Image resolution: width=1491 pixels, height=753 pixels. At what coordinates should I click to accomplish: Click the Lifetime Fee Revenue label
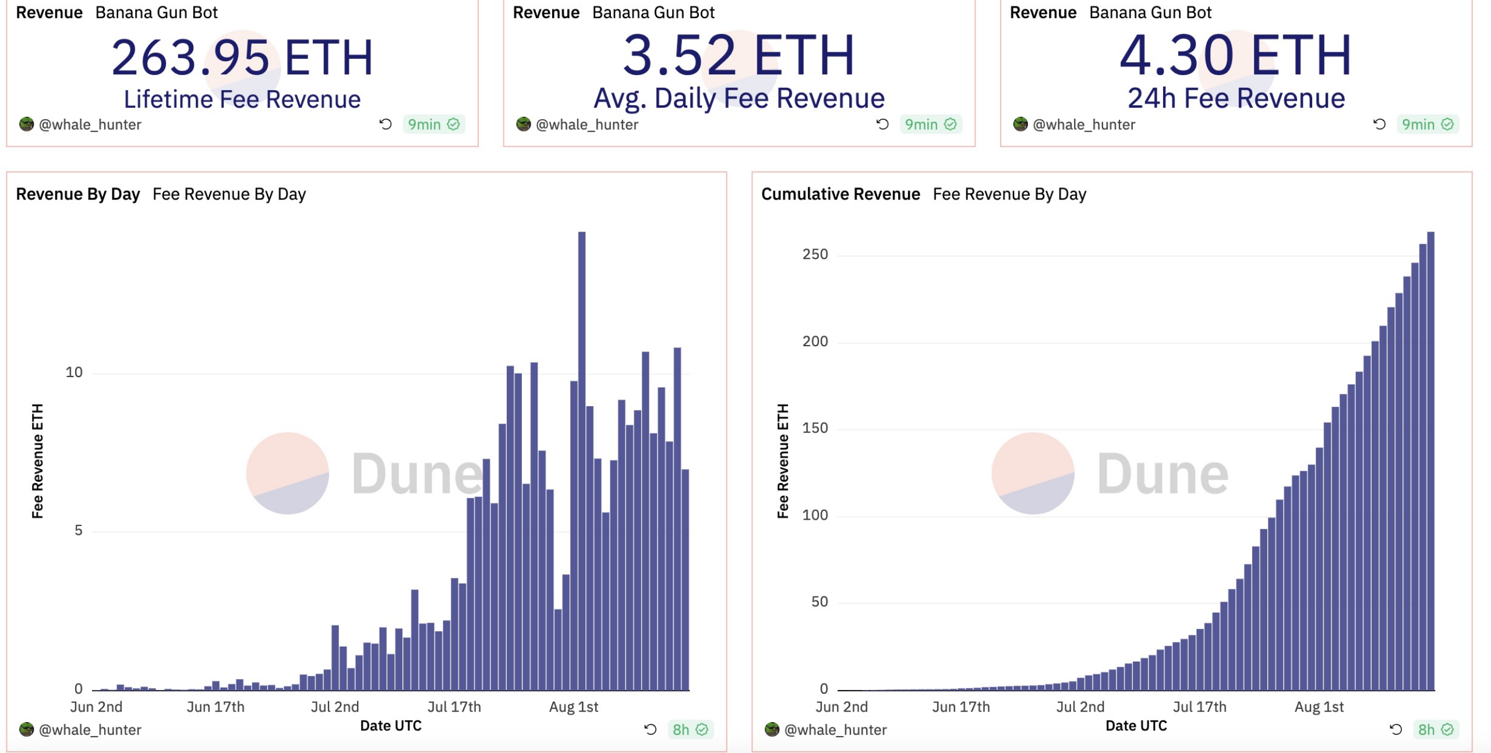242,99
